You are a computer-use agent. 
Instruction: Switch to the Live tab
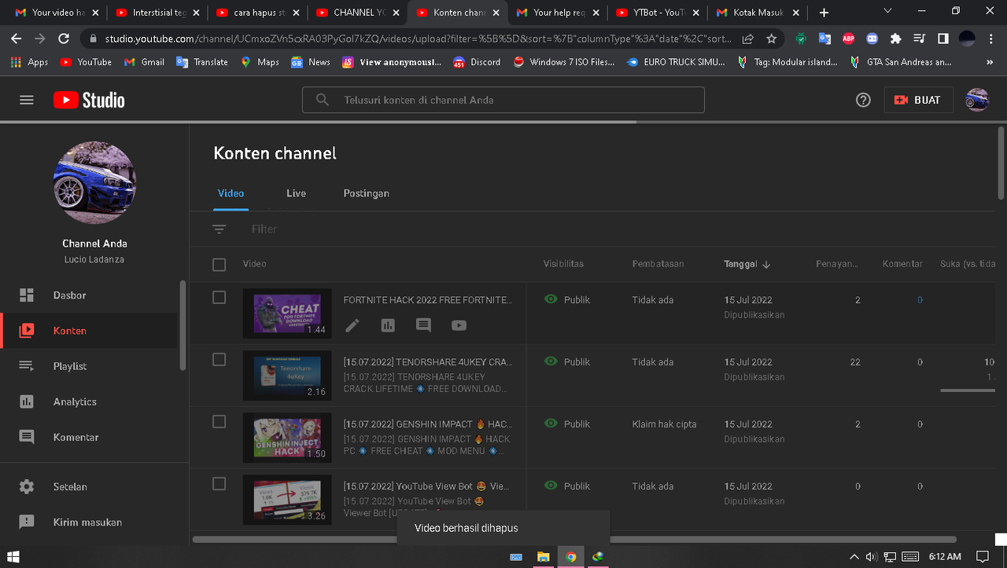296,193
